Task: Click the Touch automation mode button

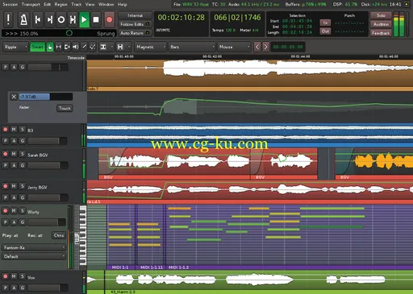Action: 65,108
